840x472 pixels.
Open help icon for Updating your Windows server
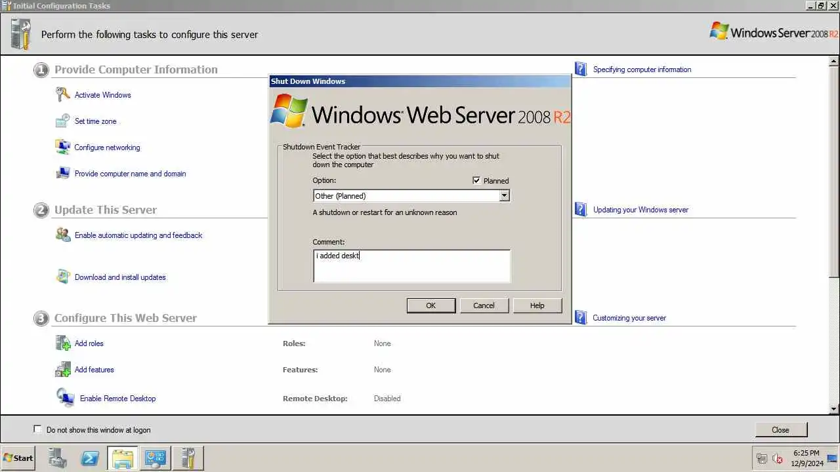coord(580,210)
